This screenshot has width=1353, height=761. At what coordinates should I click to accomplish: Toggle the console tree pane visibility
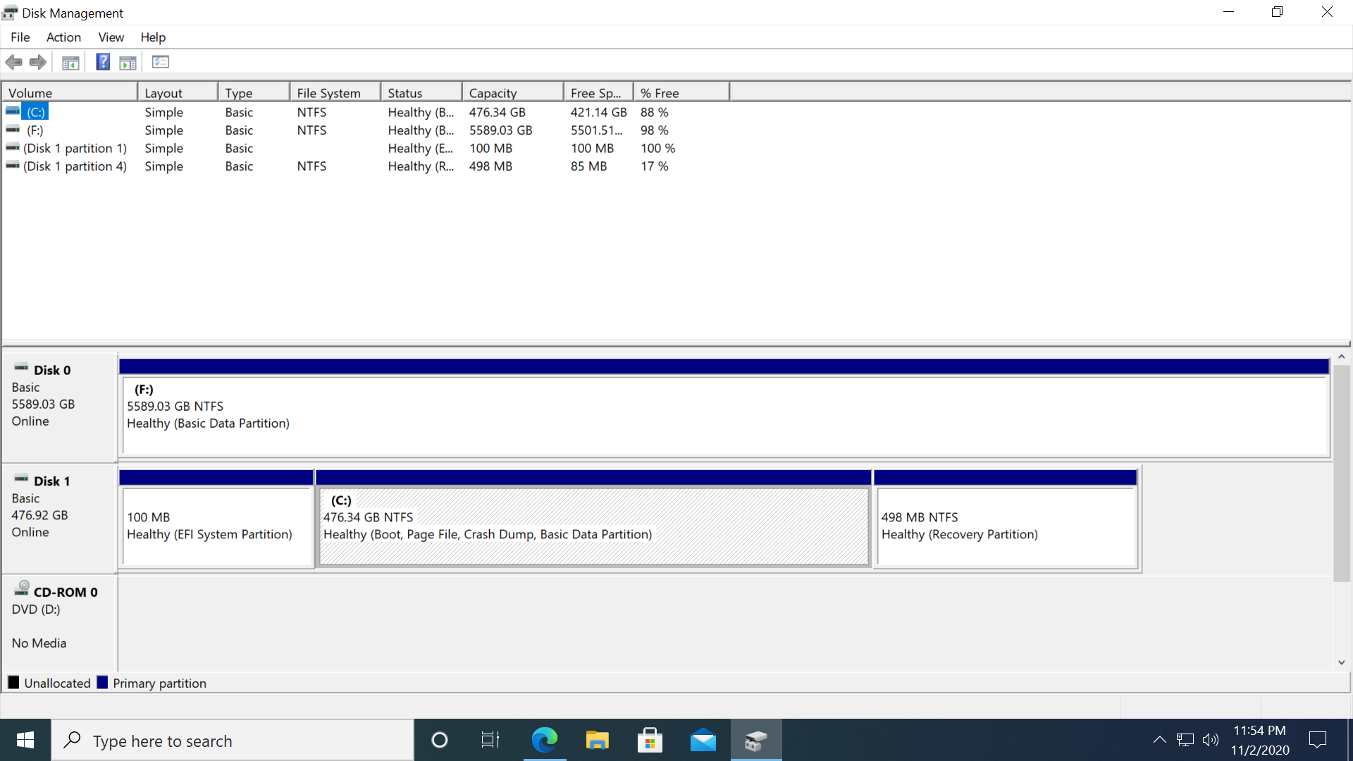(70, 62)
